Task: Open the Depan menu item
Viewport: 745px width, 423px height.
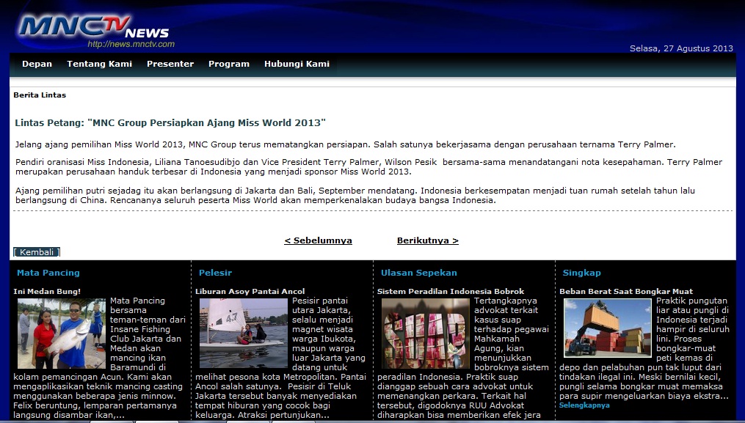Action: coord(37,64)
